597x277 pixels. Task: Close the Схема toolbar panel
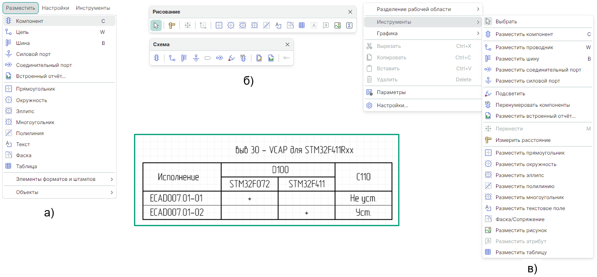click(x=287, y=44)
